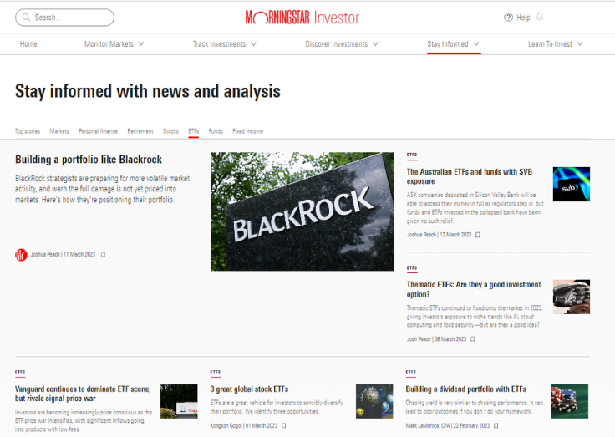The image size is (615, 437).
Task: Click the globes thumbnail for global stock ETFs
Action: pyautogui.click(x=374, y=401)
